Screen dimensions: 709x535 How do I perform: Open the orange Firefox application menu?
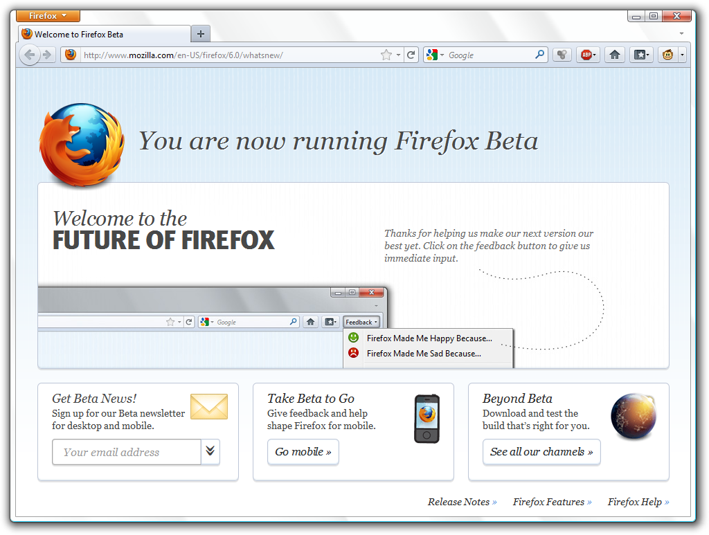coord(48,16)
